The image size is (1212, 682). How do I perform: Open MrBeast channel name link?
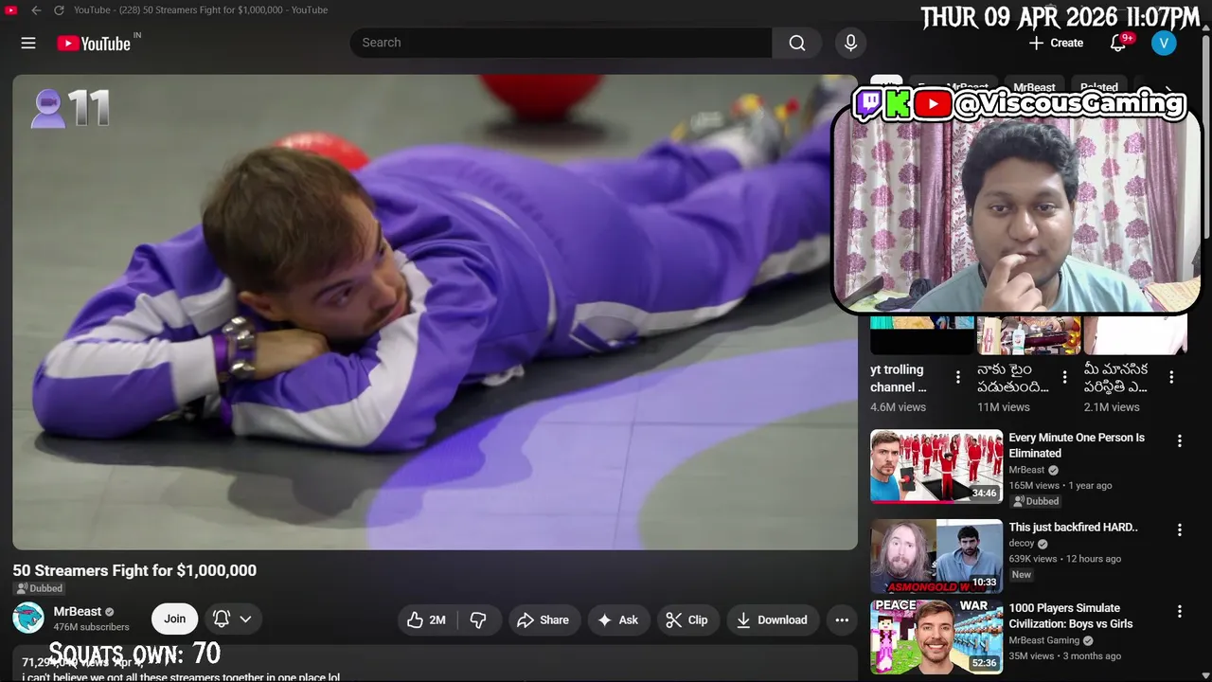coord(78,612)
